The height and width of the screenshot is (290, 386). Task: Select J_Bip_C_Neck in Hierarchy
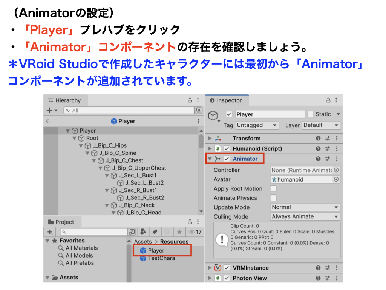point(136,205)
